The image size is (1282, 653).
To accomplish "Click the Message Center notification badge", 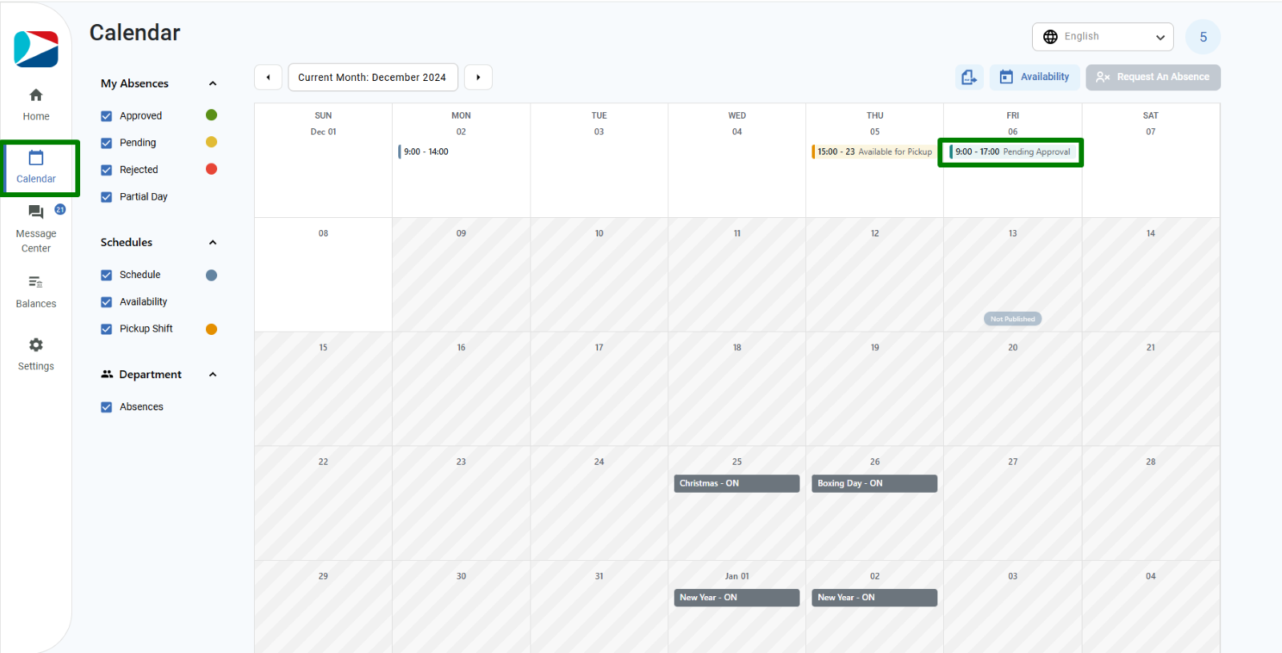I will click(60, 209).
